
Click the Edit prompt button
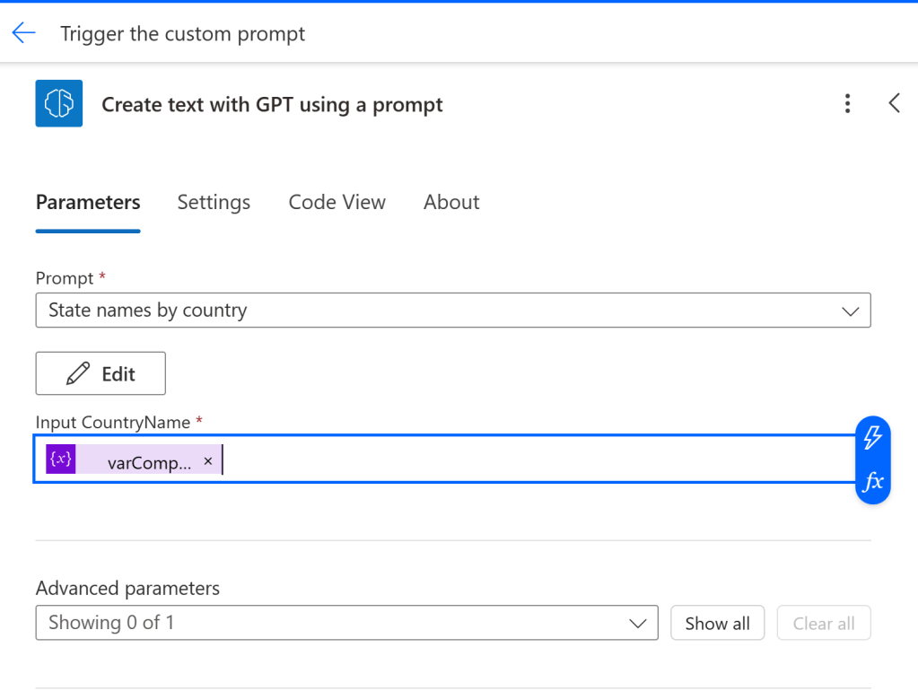tap(101, 373)
